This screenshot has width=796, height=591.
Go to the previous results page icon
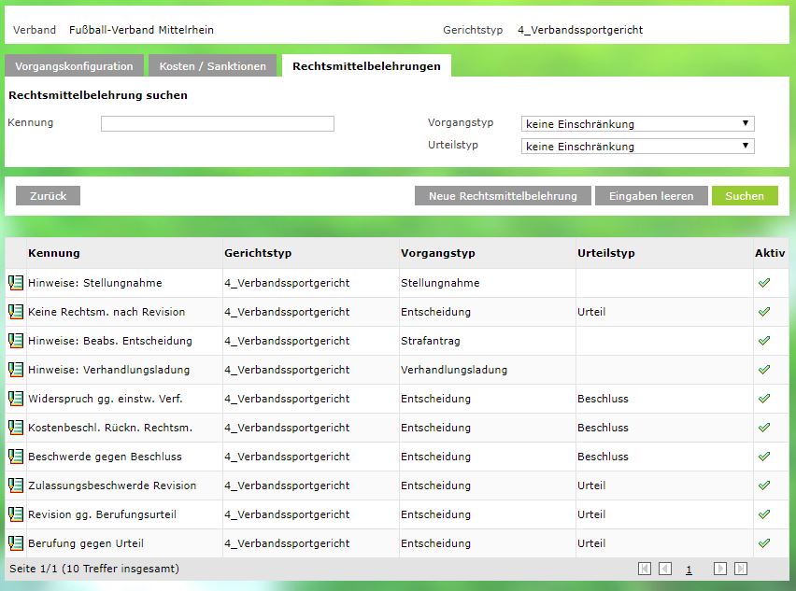tap(665, 569)
